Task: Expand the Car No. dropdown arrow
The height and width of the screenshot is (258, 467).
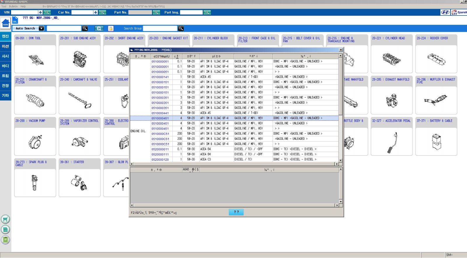Action: point(95,12)
